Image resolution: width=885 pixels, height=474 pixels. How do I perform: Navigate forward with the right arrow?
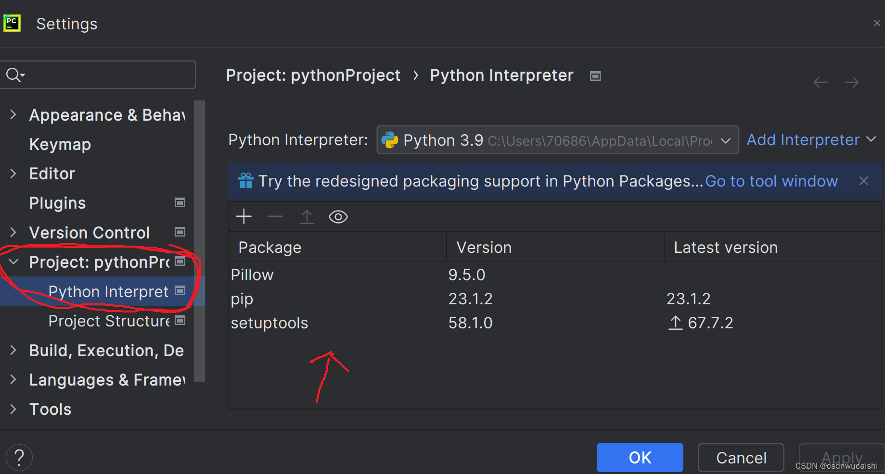point(852,82)
